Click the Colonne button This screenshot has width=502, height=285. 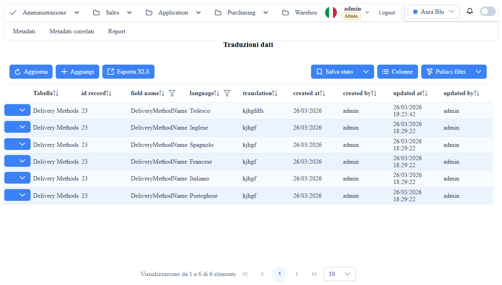tap(398, 72)
